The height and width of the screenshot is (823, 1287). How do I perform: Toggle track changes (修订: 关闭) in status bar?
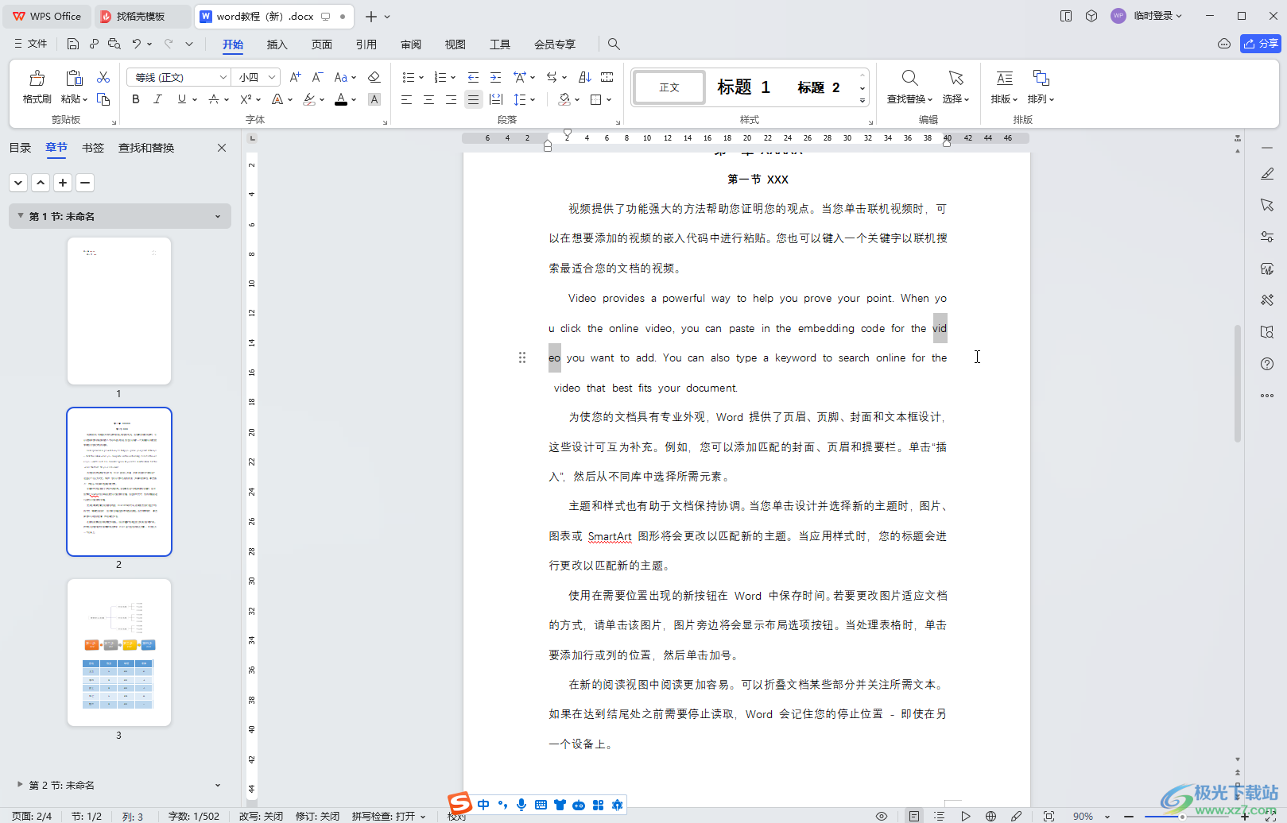click(x=317, y=816)
